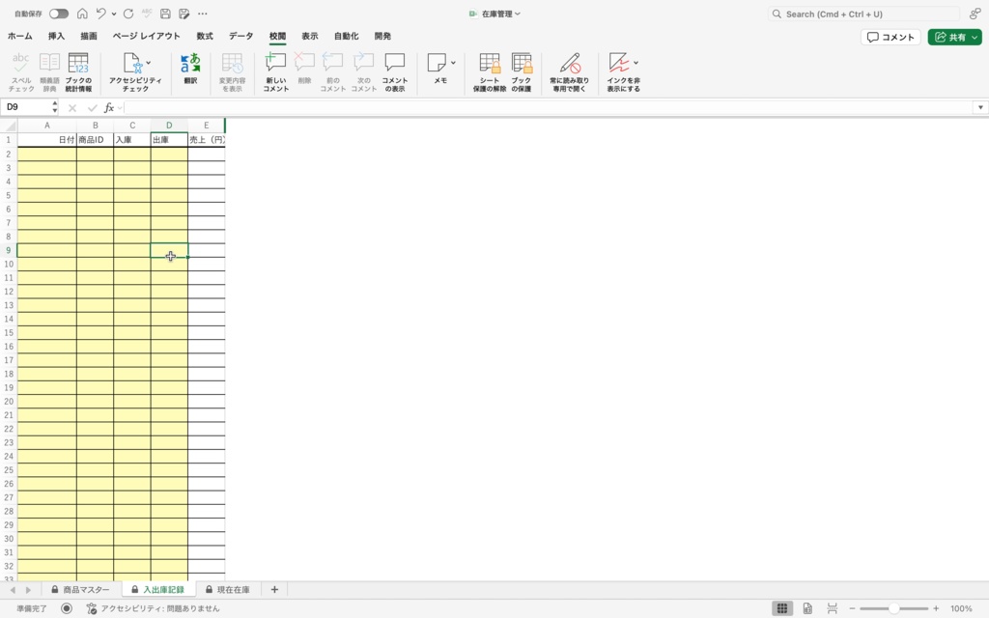Open the ホーム tab

pos(20,36)
